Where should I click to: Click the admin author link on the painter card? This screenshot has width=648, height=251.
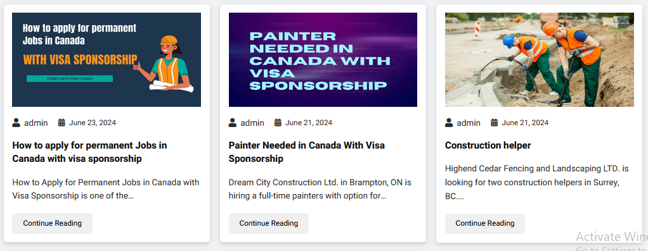tap(252, 123)
